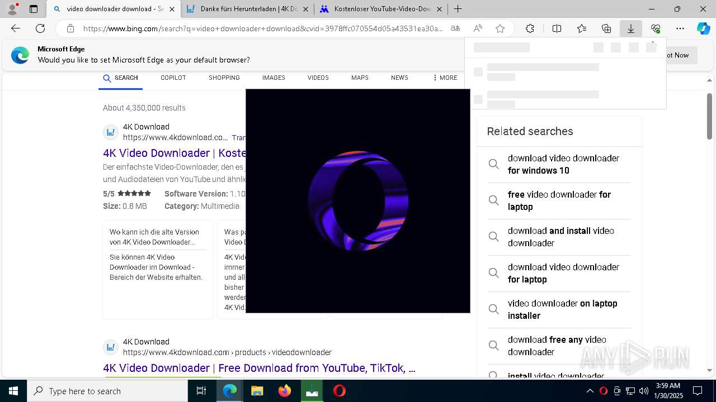The height and width of the screenshot is (402, 716).
Task: Show hidden system tray icons
Action: pos(590,391)
